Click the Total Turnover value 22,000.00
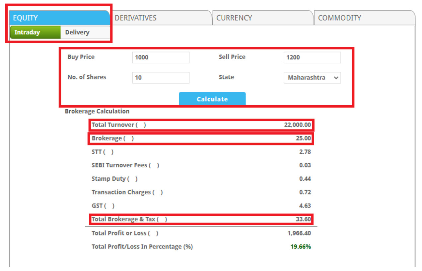 [x=297, y=125]
